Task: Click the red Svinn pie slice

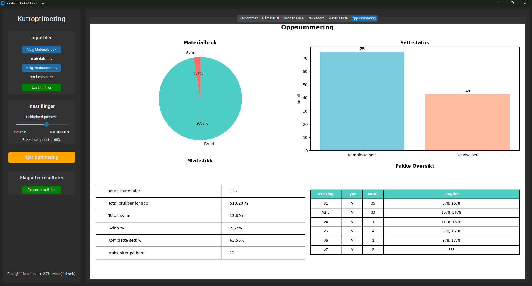Action: pyautogui.click(x=198, y=67)
